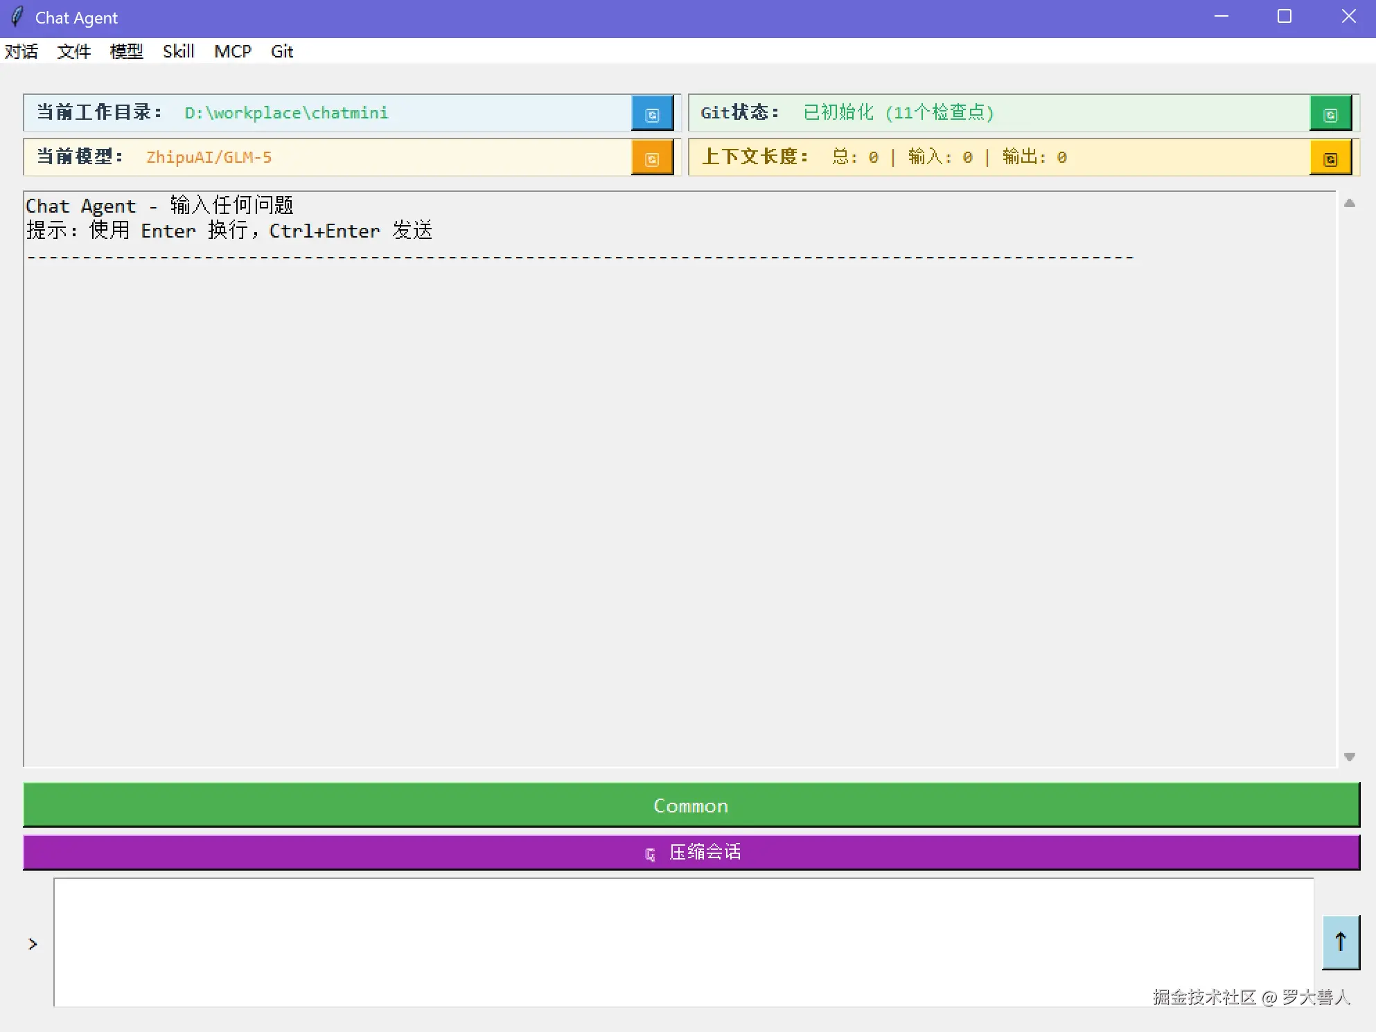Click the Git status text 已初始化 (11个检查点)
Screen dimensions: 1376x1032
[x=899, y=112]
